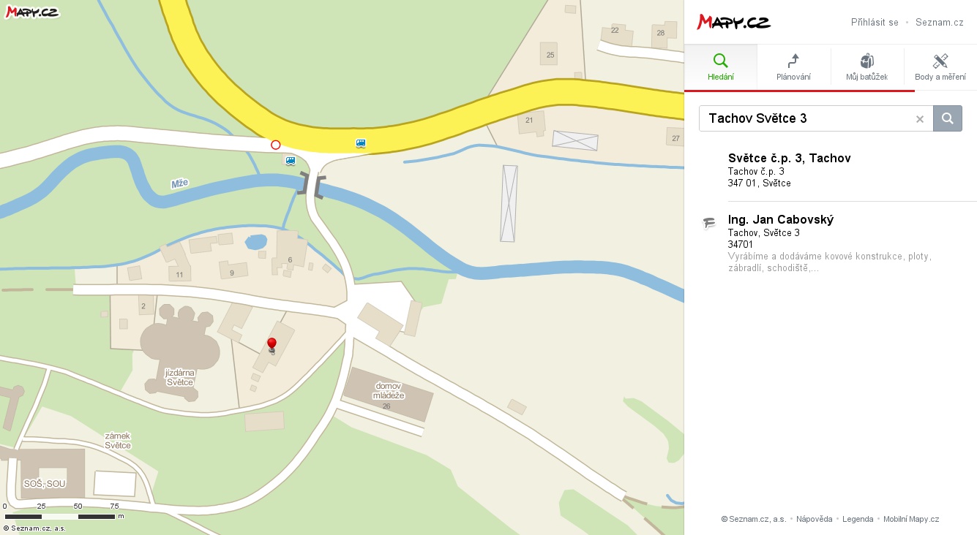The image size is (977, 535).
Task: Click the magnifier search button
Action: click(947, 118)
